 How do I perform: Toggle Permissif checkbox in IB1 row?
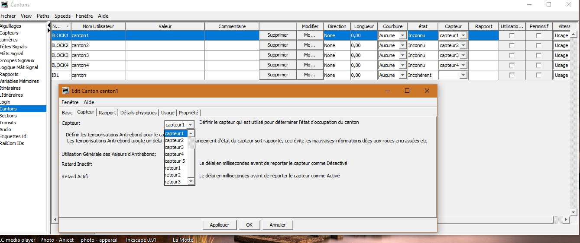[x=539, y=75]
